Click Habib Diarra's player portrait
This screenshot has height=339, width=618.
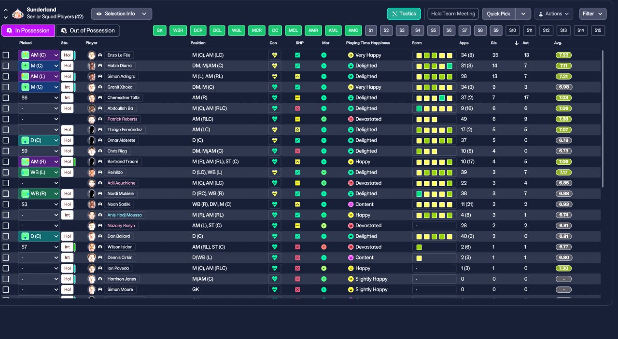[92, 66]
